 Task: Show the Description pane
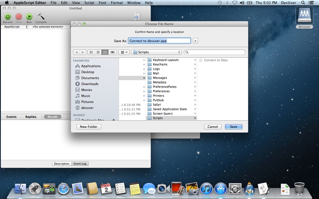tap(62, 164)
